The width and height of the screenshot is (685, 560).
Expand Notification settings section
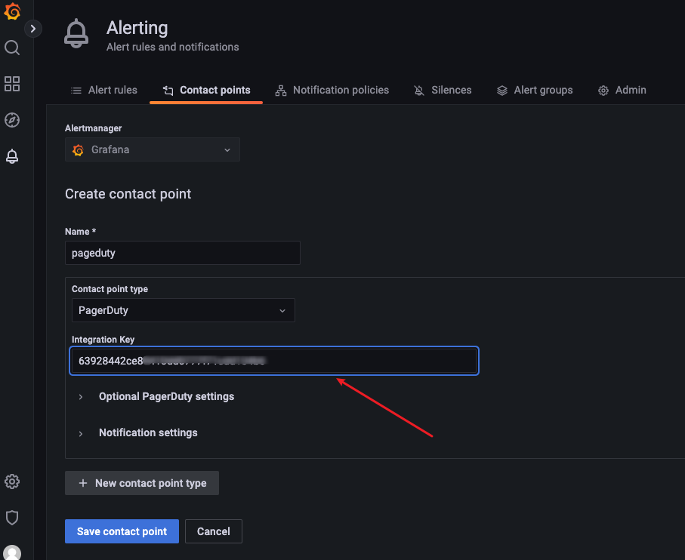coord(138,433)
